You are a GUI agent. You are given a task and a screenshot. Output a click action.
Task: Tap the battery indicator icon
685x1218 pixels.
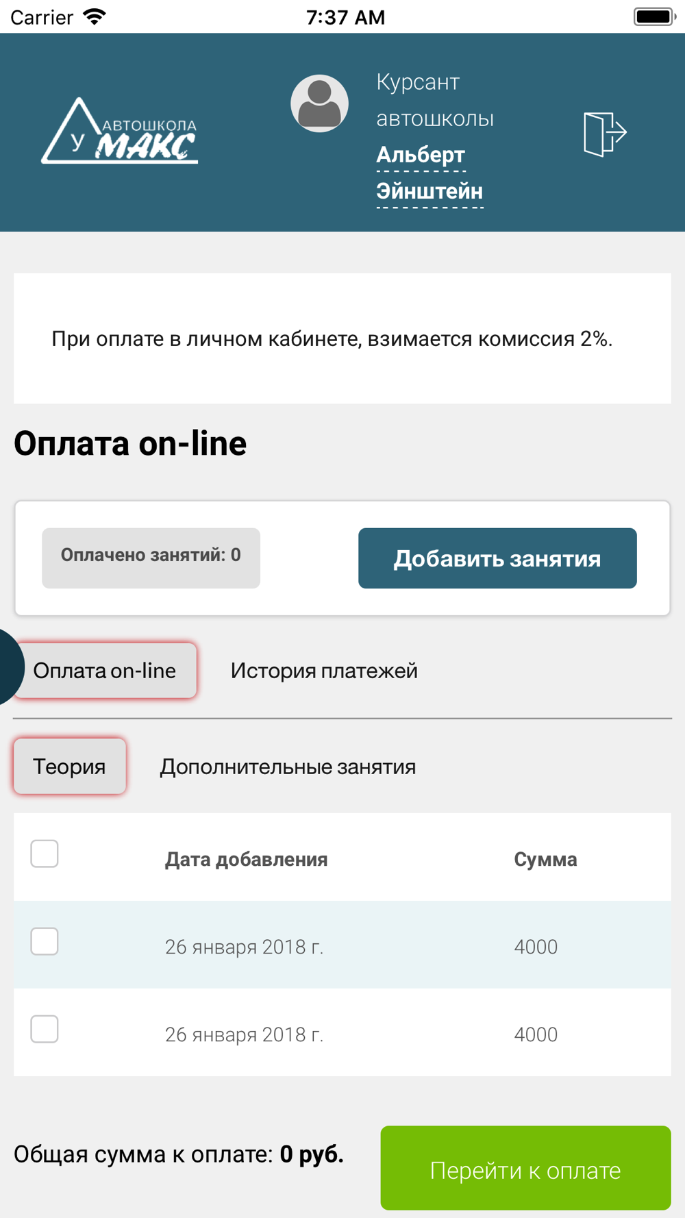654,16
